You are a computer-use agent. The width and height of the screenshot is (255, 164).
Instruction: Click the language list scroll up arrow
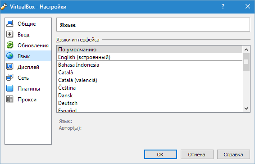click(246, 50)
